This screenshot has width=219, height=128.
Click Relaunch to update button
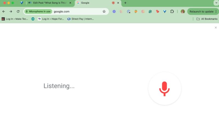pyautogui.click(x=201, y=12)
